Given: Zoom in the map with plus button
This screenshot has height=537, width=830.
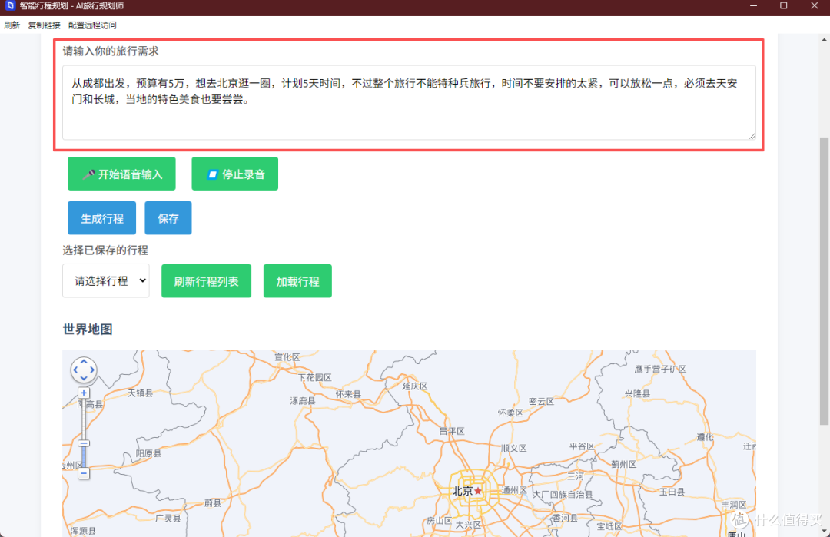Looking at the screenshot, I should (x=84, y=393).
